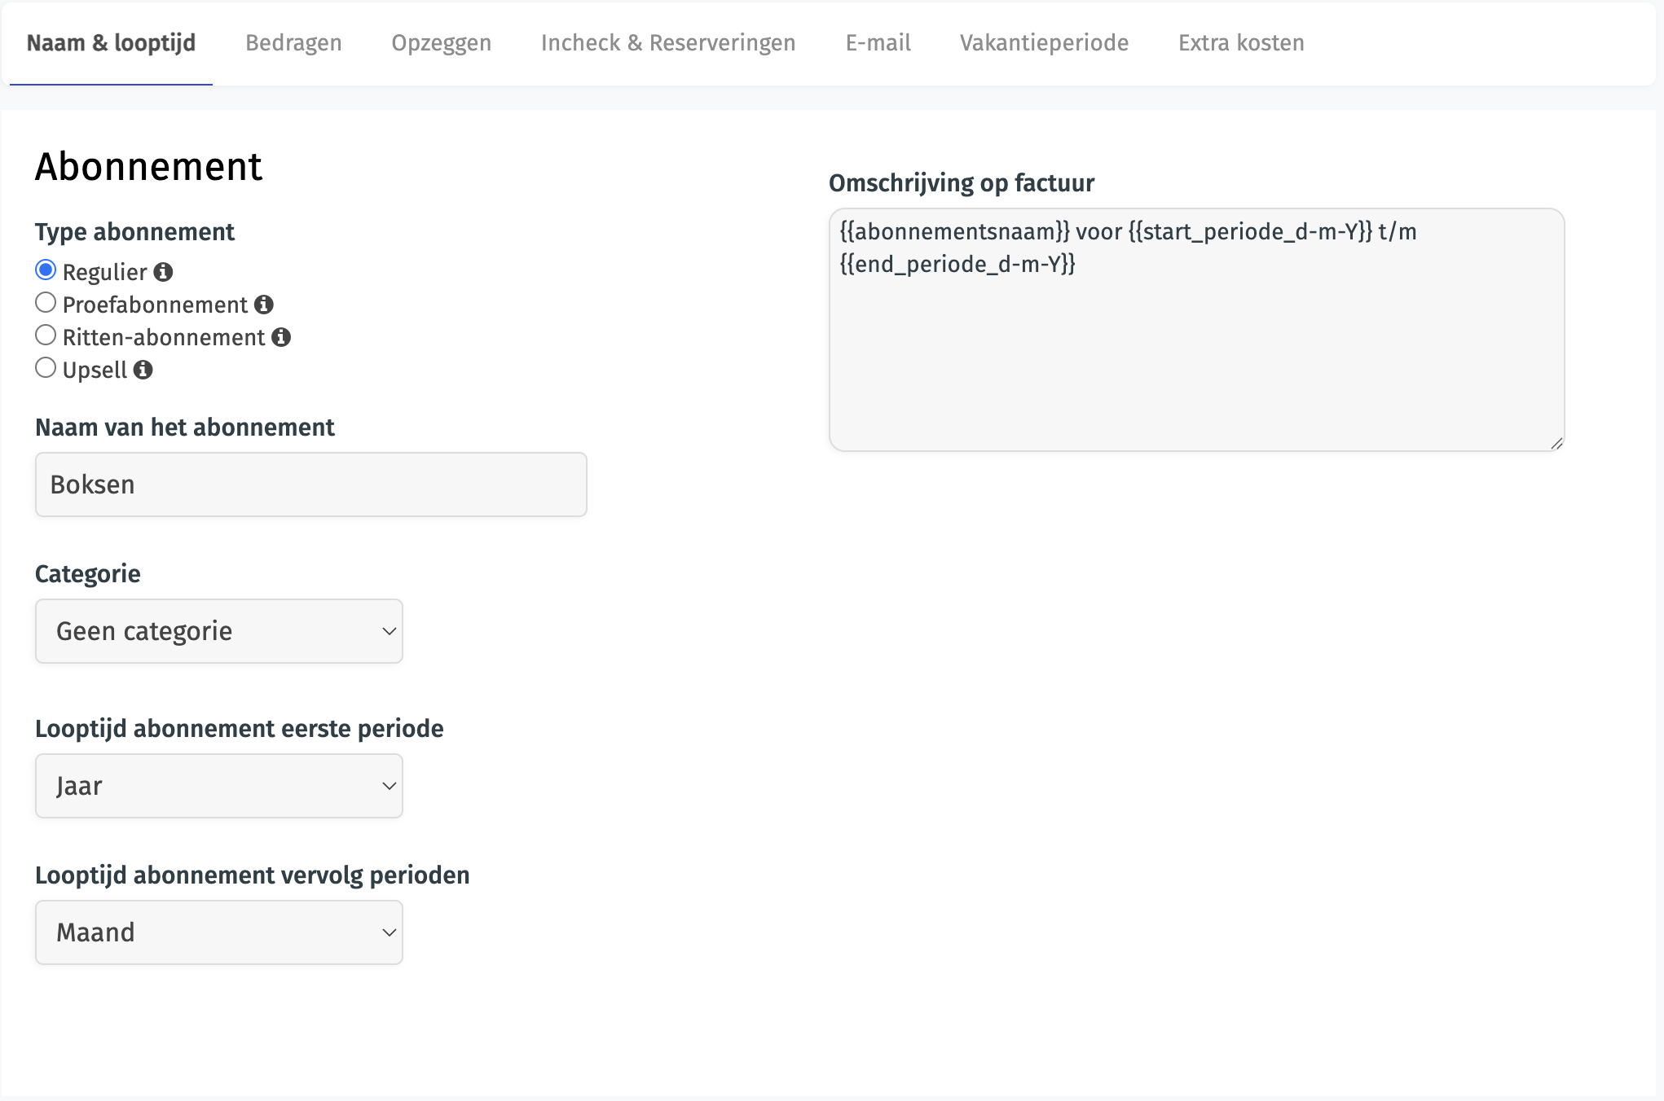The width and height of the screenshot is (1664, 1101).
Task: Go to Incheck & Reserveringen tab
Action: (x=667, y=43)
